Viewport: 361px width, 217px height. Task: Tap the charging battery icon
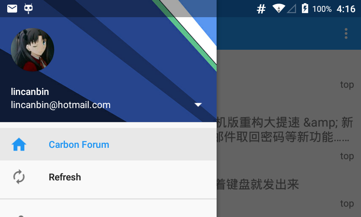coord(305,8)
